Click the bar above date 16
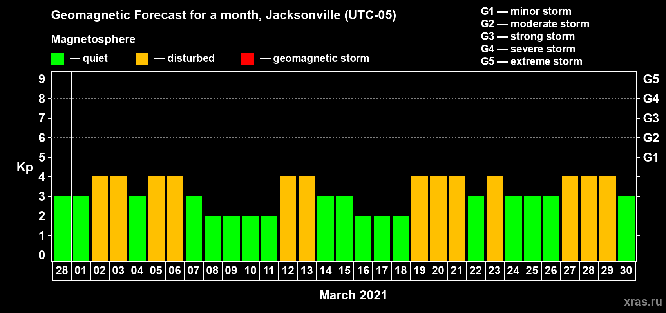The width and height of the screenshot is (666, 313). [363, 238]
